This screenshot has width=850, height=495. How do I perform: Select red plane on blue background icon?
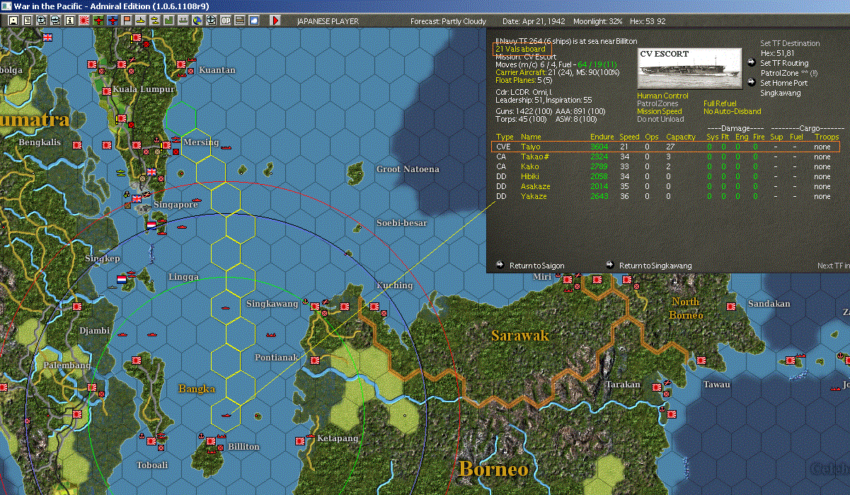point(112,21)
